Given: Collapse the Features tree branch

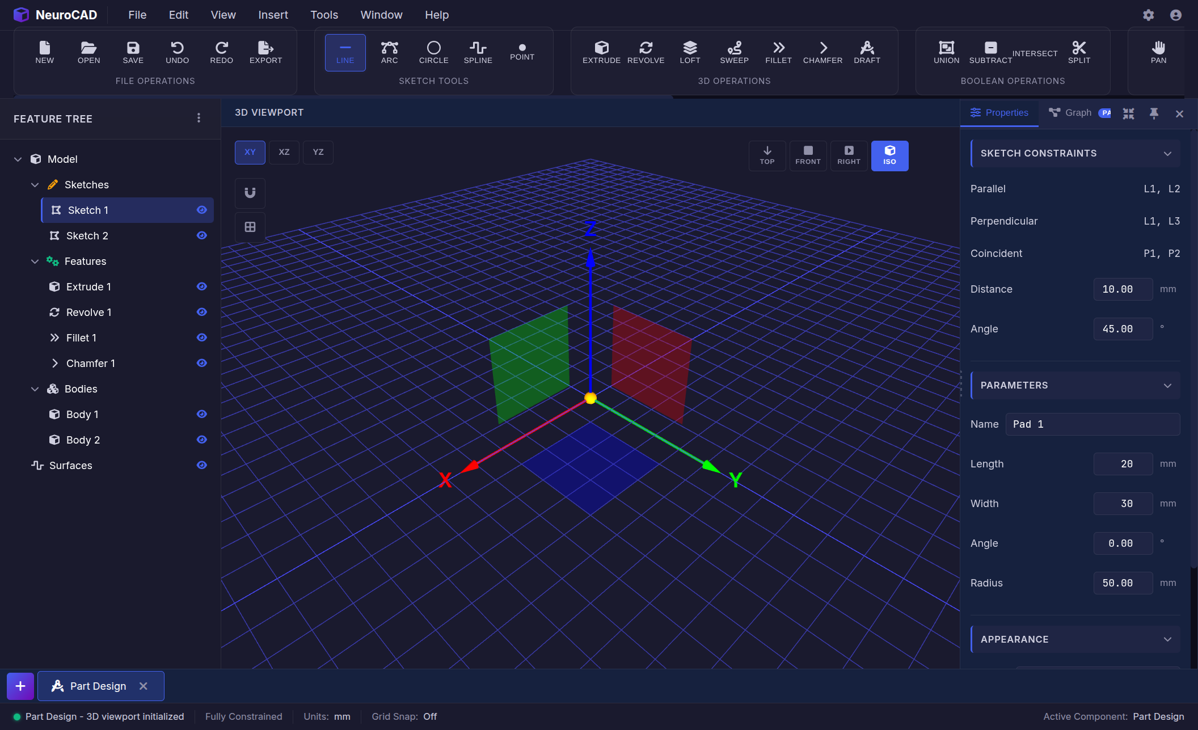Looking at the screenshot, I should coord(35,261).
